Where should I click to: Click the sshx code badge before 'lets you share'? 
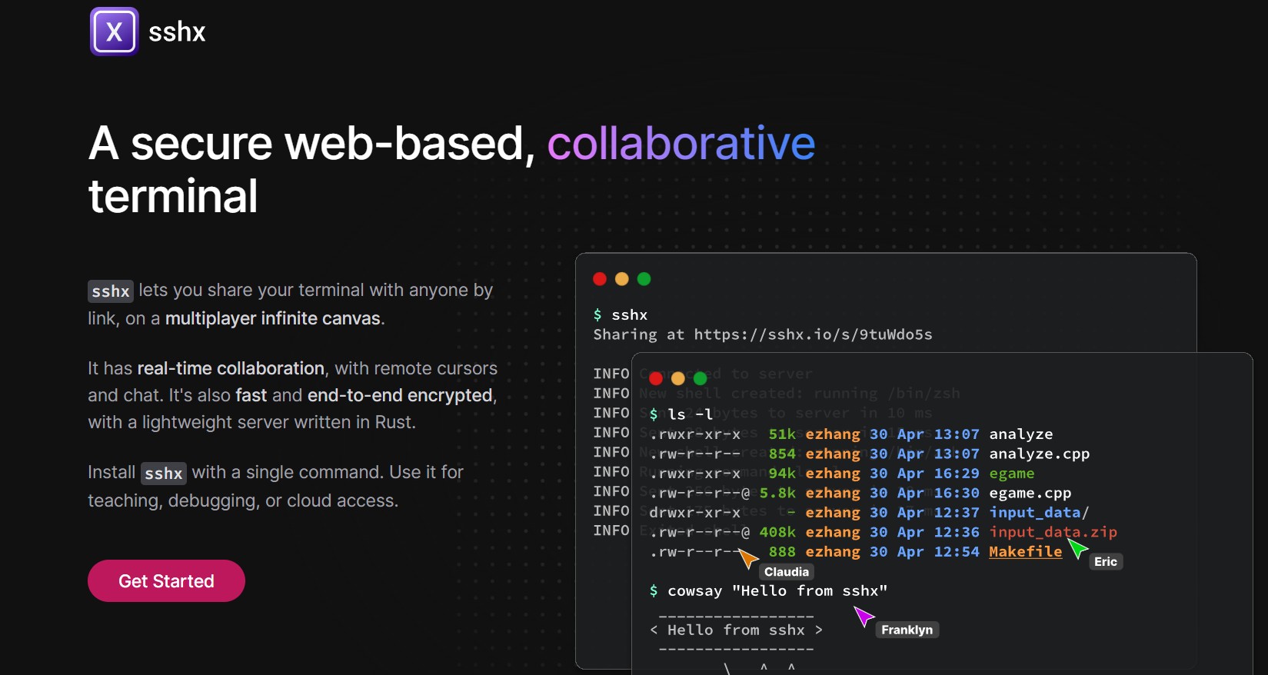coord(111,291)
